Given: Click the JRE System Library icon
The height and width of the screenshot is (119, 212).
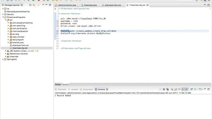Looking at the screenshot, I should (8, 51).
